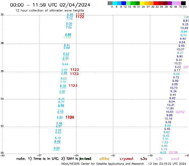Select the orange legend swatch
Viewport: 189px width, 166px height.
(x=151, y=3)
